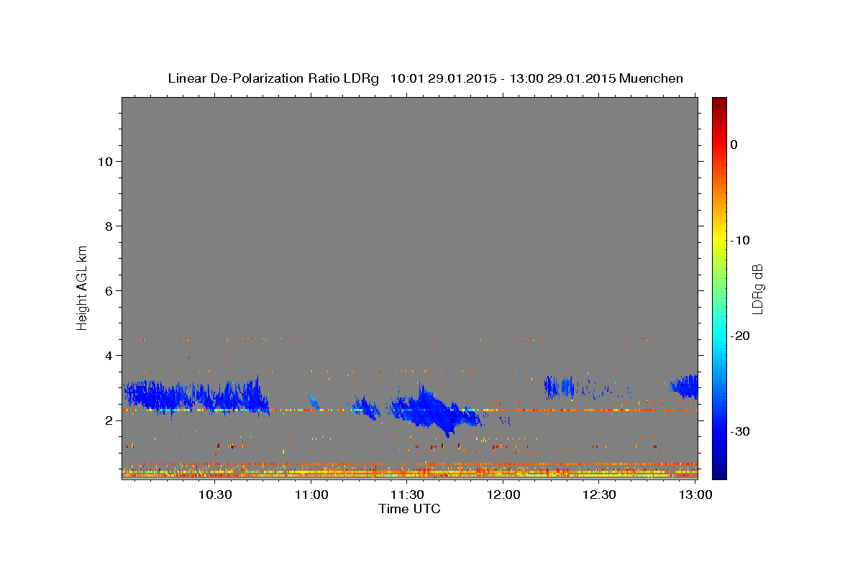Click the colorbar value -10 label
This screenshot has width=863, height=575.
pos(740,240)
